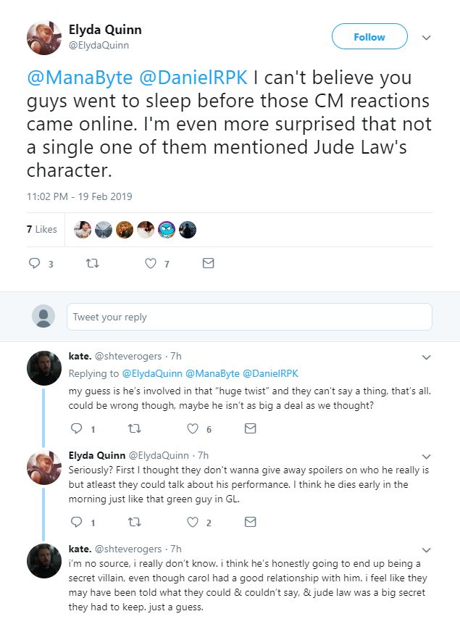The height and width of the screenshot is (619, 460).
Task: Open the main tweet's chevron menu
Action: click(427, 37)
